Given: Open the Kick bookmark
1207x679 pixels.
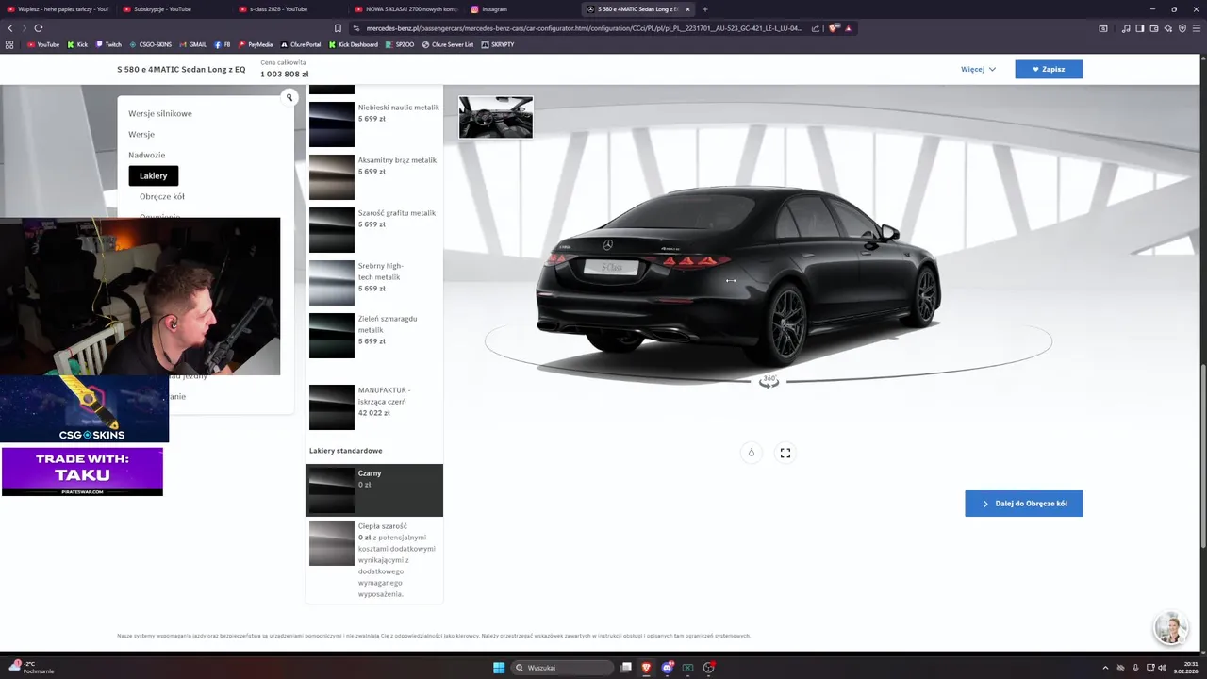Looking at the screenshot, I should (77, 44).
